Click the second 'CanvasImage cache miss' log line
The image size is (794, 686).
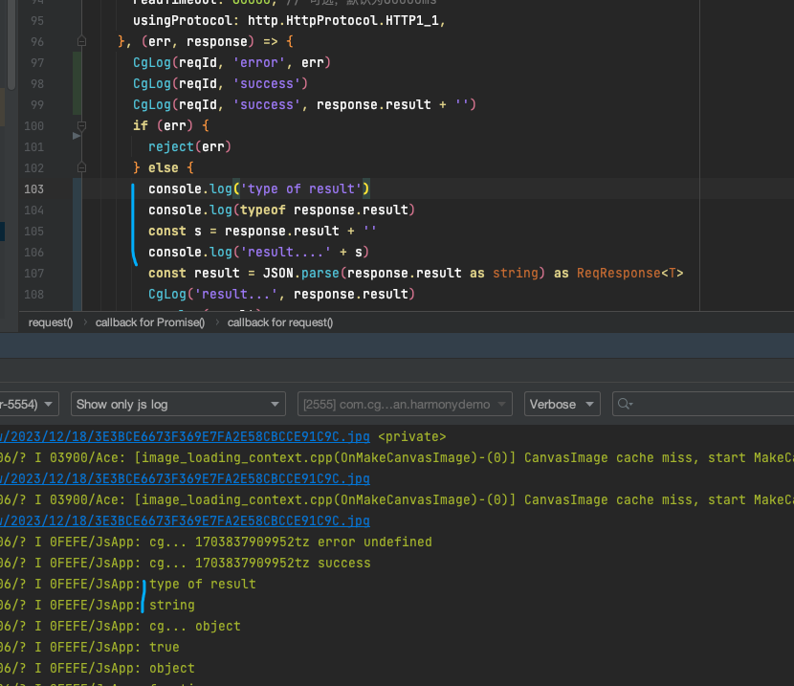click(x=397, y=499)
